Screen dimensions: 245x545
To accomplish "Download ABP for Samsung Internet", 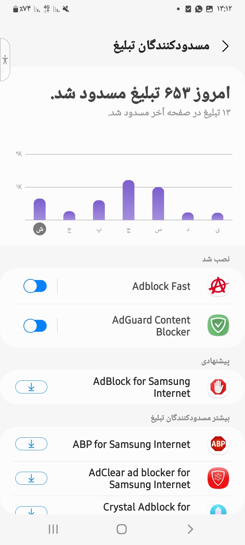I will pyautogui.click(x=31, y=444).
